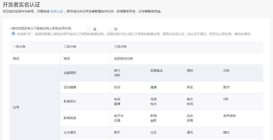Click the 杂志 entry

[190, 116]
